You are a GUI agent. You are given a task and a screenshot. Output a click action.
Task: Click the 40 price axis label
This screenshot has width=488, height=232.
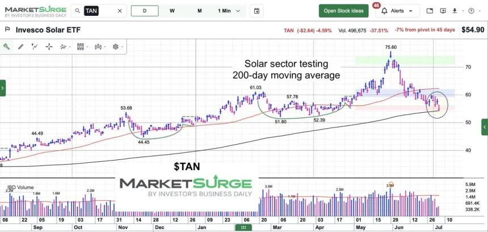pos(468,150)
